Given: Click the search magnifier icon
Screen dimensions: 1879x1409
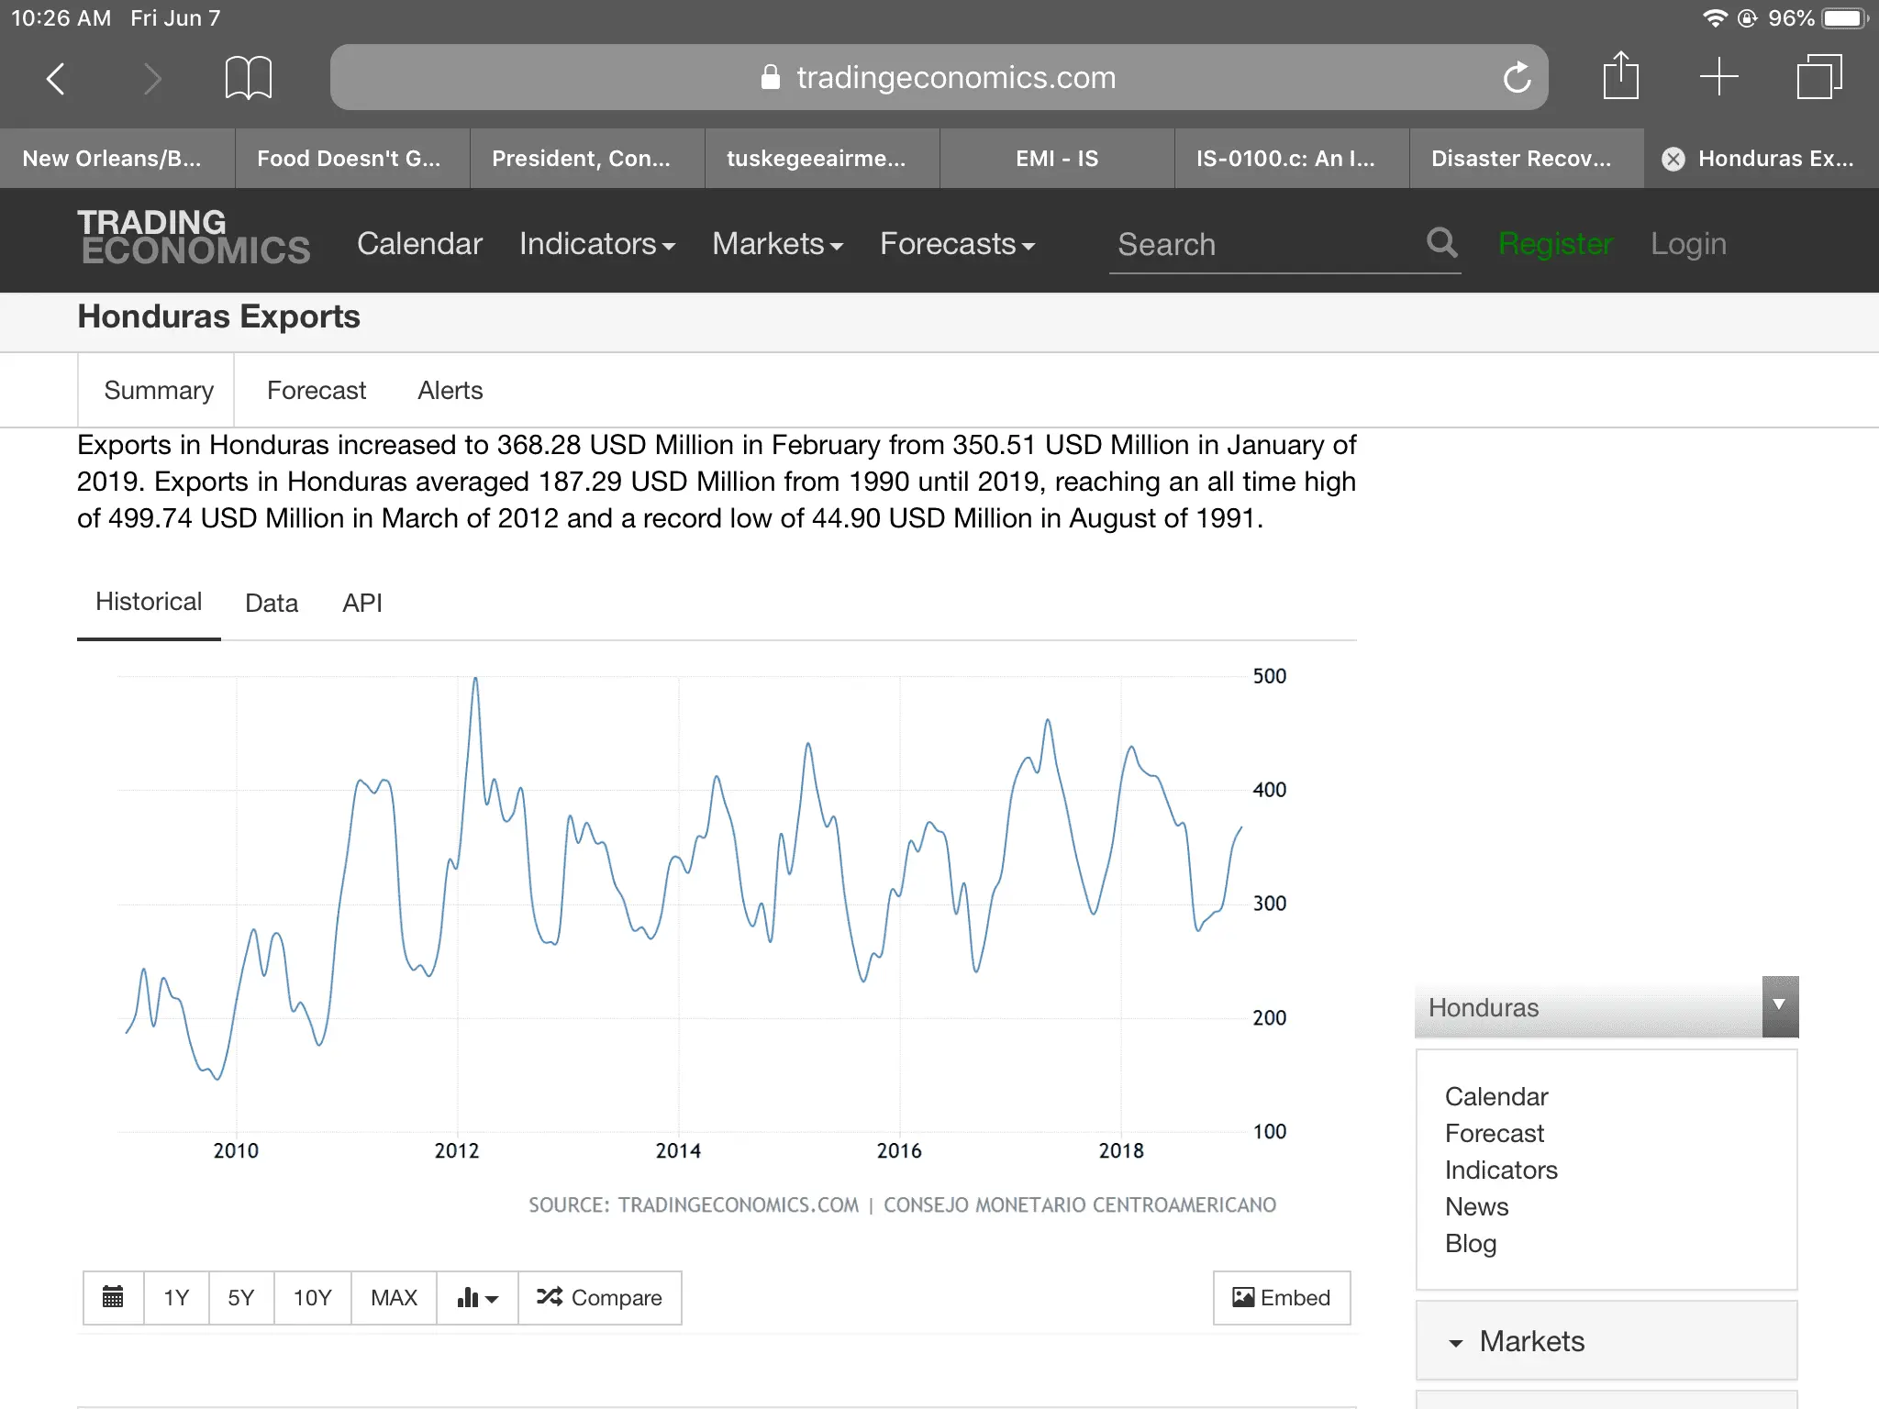Looking at the screenshot, I should tap(1441, 243).
